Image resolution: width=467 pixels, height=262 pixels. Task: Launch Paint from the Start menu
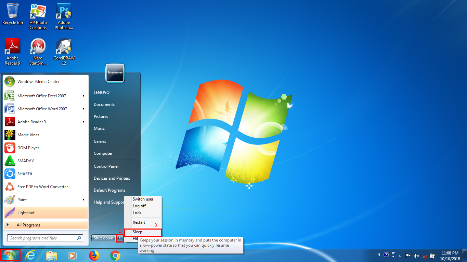46,200
